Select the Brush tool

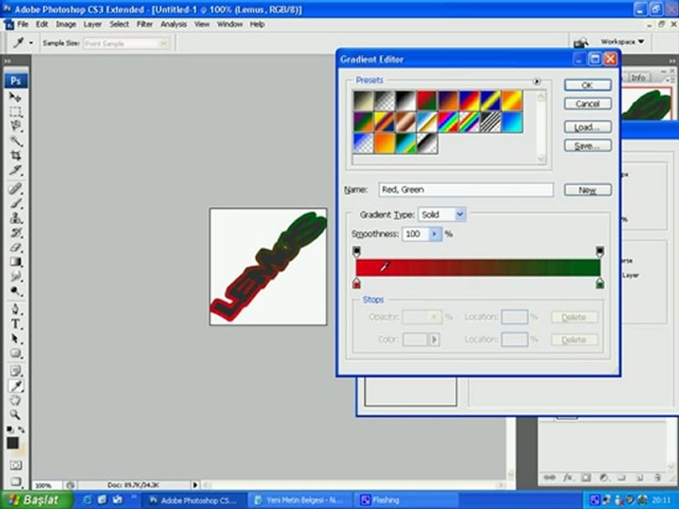point(16,203)
